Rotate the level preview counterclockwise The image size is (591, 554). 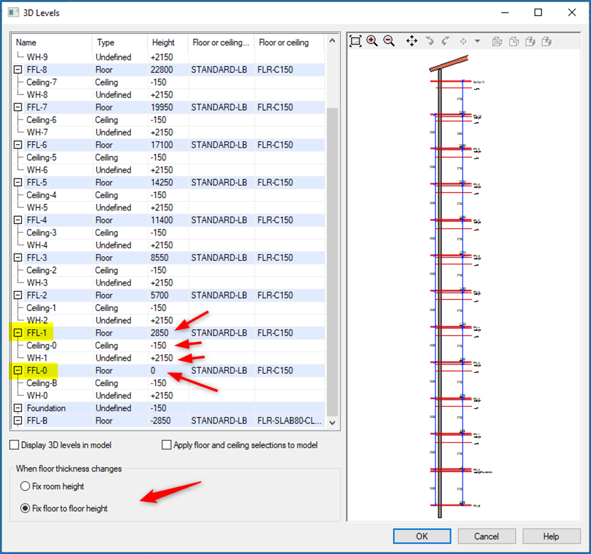430,41
